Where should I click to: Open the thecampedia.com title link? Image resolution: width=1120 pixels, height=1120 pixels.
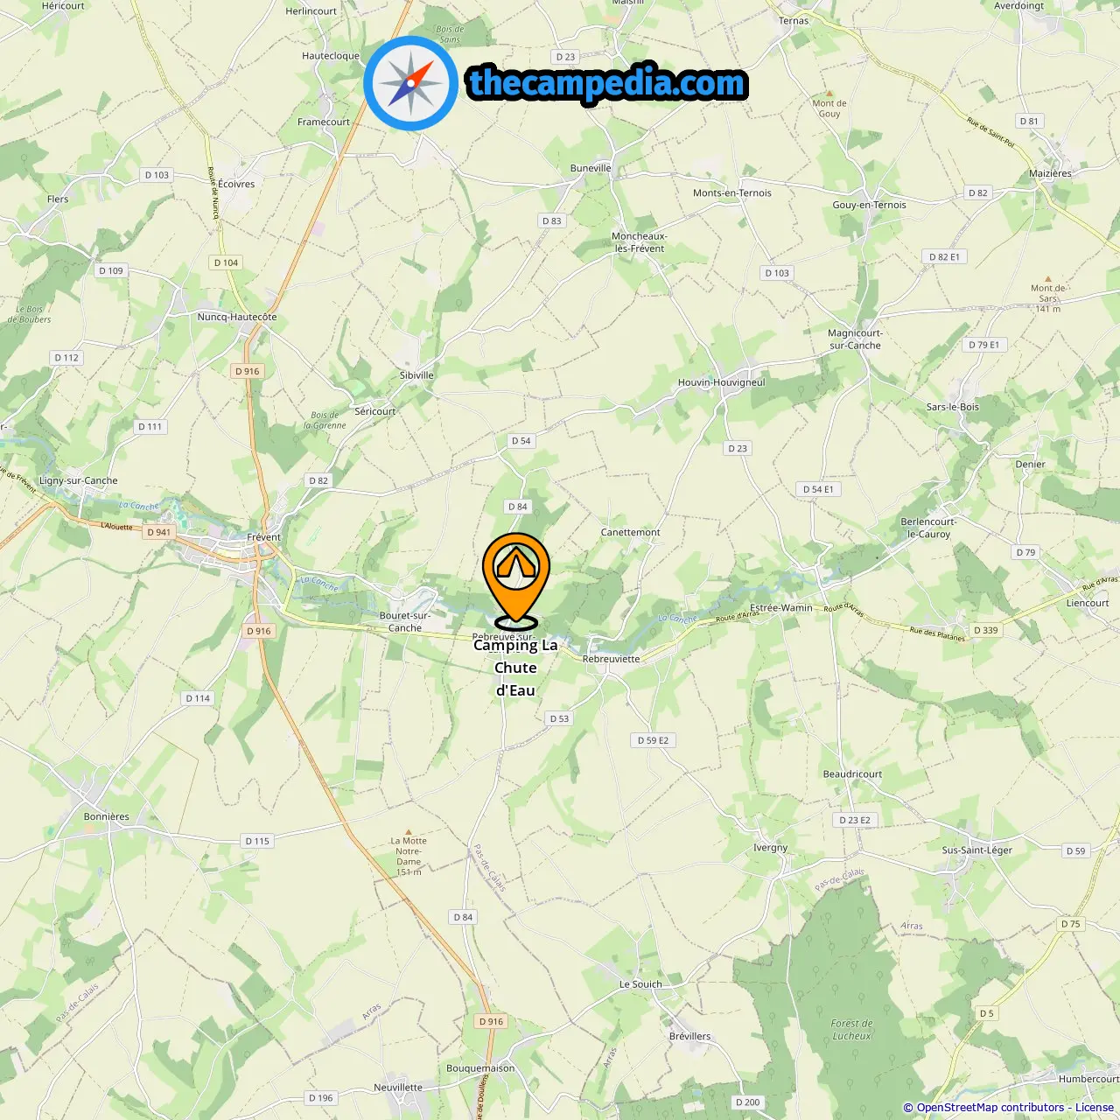coord(607,84)
